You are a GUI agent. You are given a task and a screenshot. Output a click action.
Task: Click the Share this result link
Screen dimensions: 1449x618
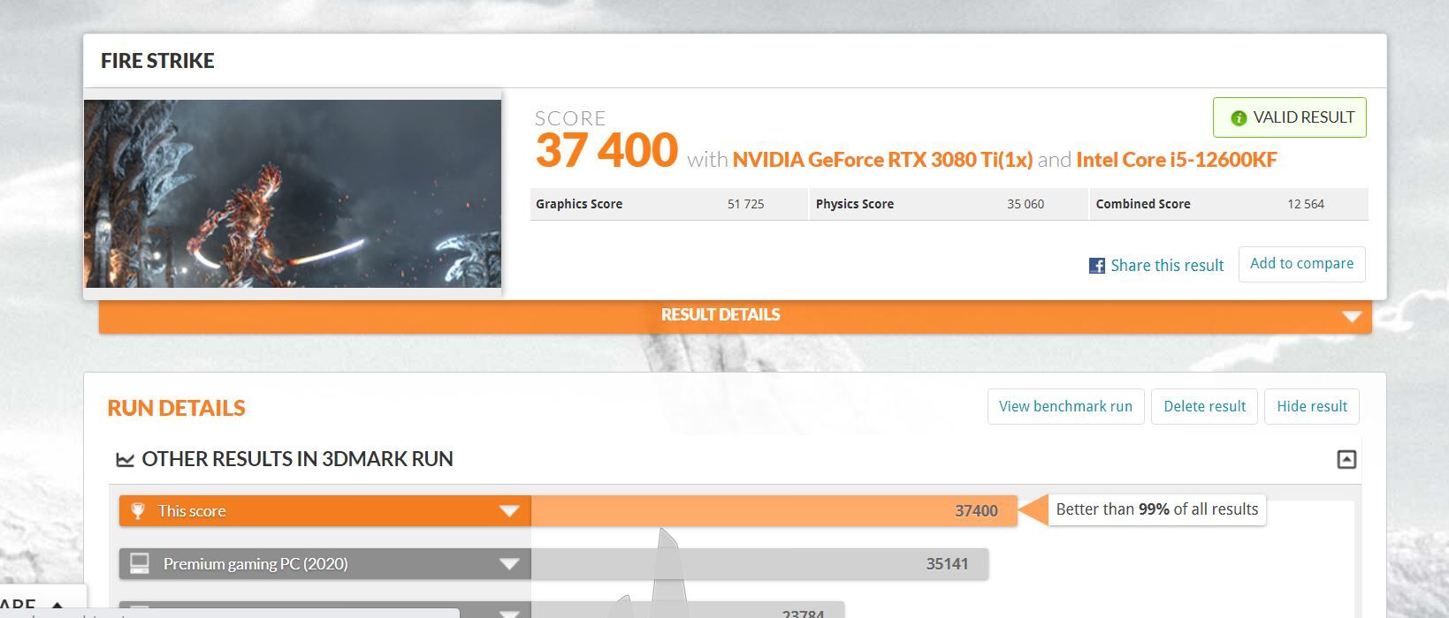pyautogui.click(x=1167, y=266)
